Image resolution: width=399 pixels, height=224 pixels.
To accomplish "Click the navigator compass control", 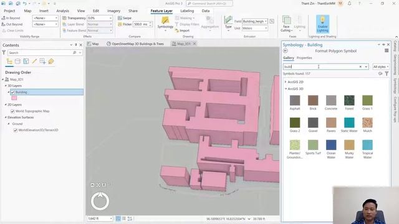I will click(100, 201).
